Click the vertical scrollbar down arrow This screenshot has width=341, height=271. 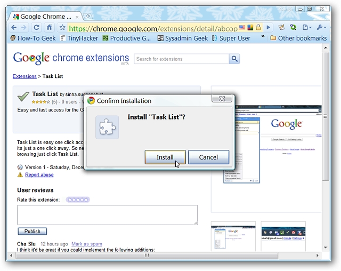[x=326, y=248]
